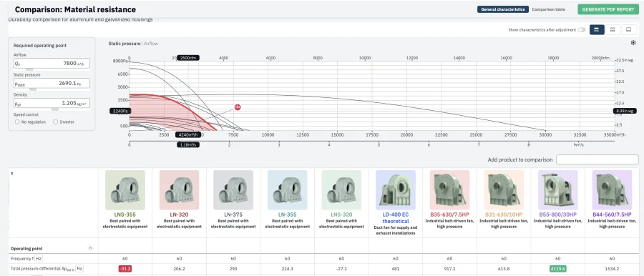Click the 4240m³/h airflow axis label
This screenshot has height=276, width=644.
point(188,134)
